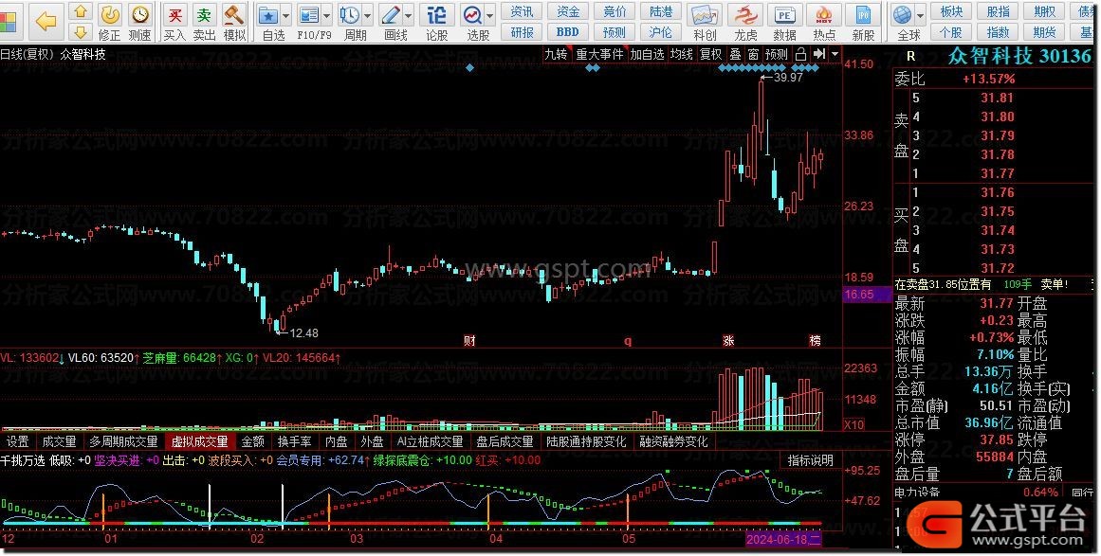The width and height of the screenshot is (1101, 556).
Task: Click the 电力设备 sector label
Action: click(918, 493)
